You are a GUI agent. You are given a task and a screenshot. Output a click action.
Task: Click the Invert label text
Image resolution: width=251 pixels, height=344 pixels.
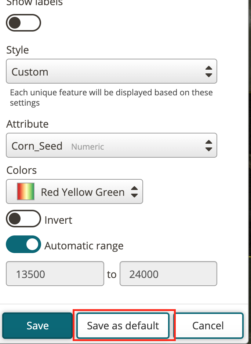(58, 220)
